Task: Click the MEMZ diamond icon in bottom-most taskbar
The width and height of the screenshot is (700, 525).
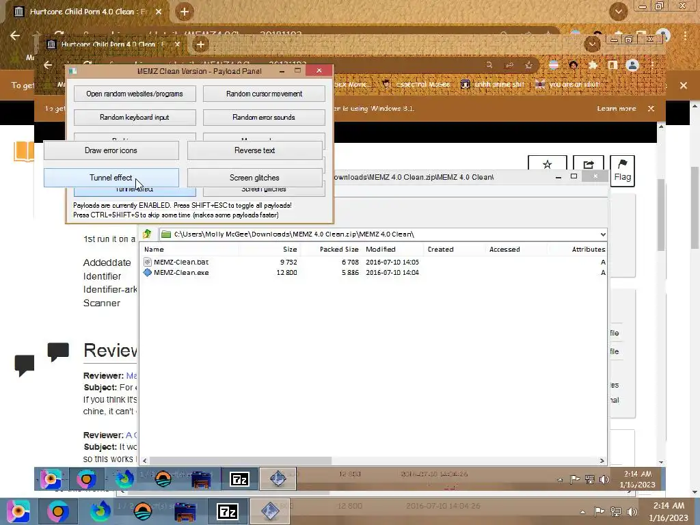Action: click(270, 511)
